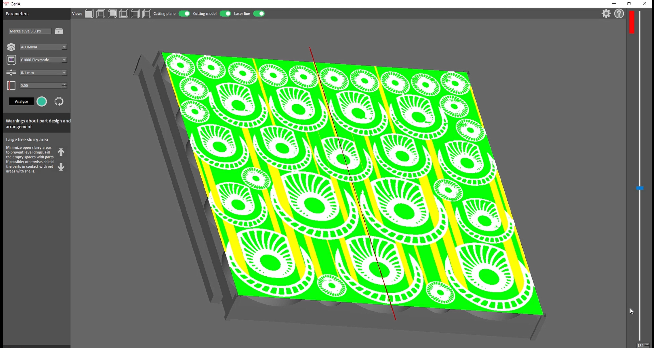Select the first solid cube view icon

(x=89, y=14)
